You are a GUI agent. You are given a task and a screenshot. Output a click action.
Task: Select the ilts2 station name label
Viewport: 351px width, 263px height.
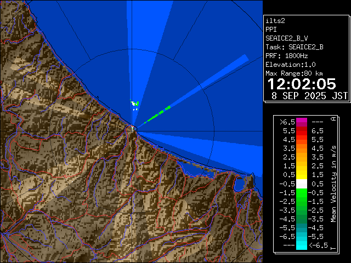(275, 20)
